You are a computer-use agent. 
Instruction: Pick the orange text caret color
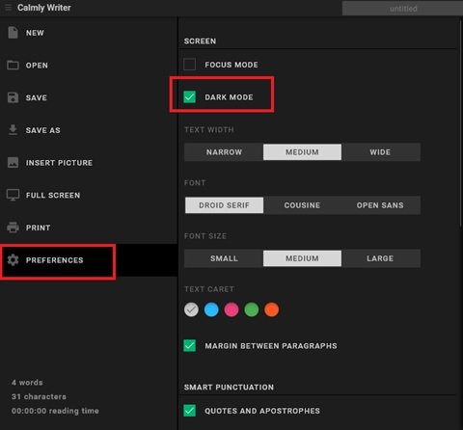(271, 309)
